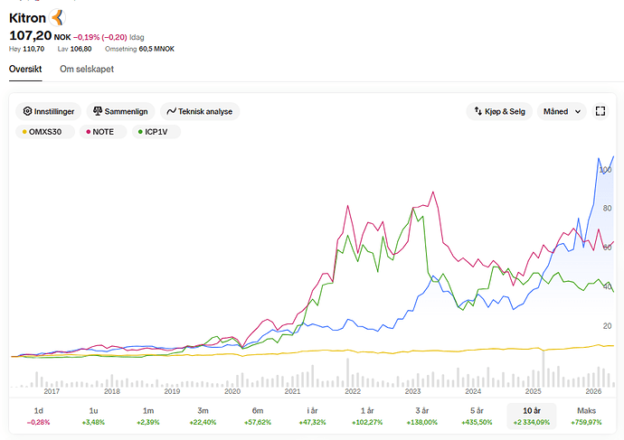Viewport: 624px width, 440px height.
Task: Expand the Måned interval dropdown
Action: [x=562, y=111]
